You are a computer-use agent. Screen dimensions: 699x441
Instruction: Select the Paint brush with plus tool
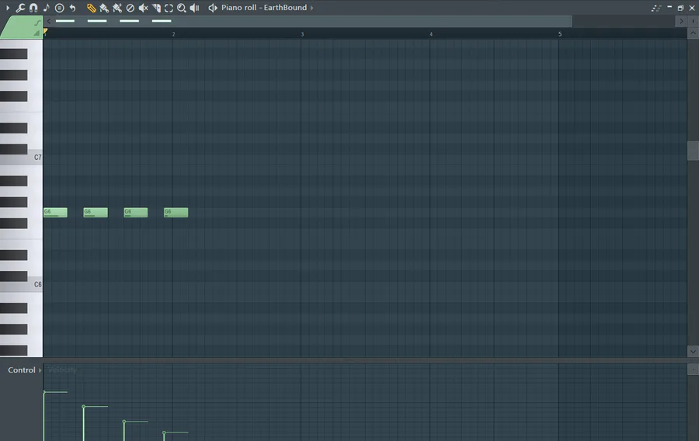point(116,8)
